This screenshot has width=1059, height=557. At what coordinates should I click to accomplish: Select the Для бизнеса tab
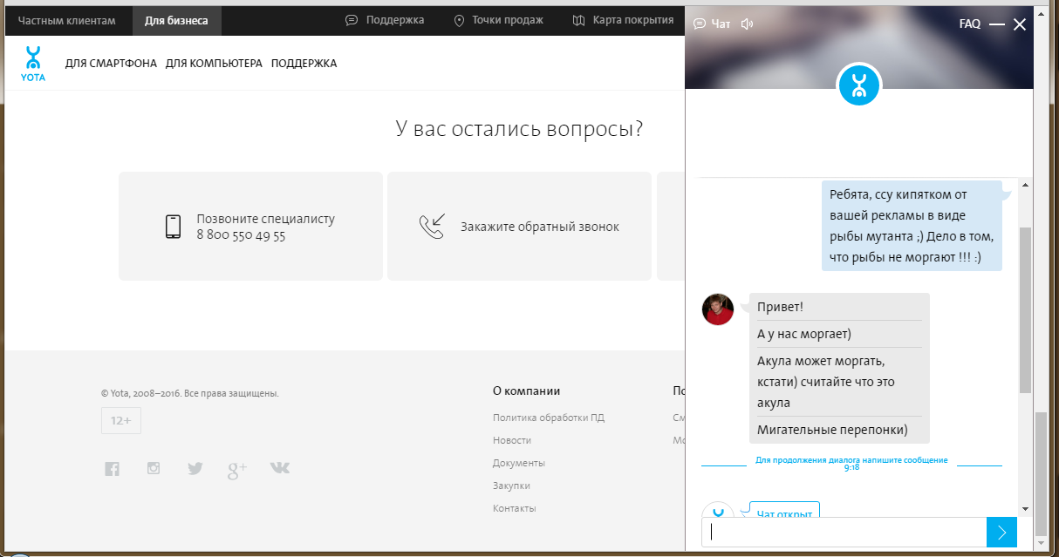tap(176, 20)
